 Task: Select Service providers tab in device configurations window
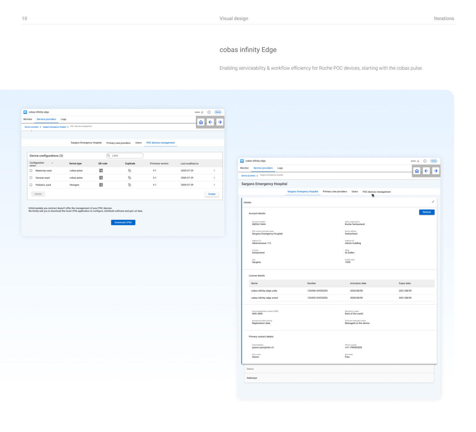(47, 119)
